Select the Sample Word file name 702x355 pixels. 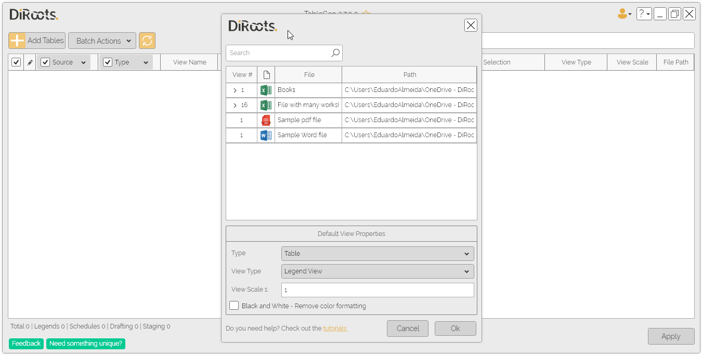click(x=302, y=135)
